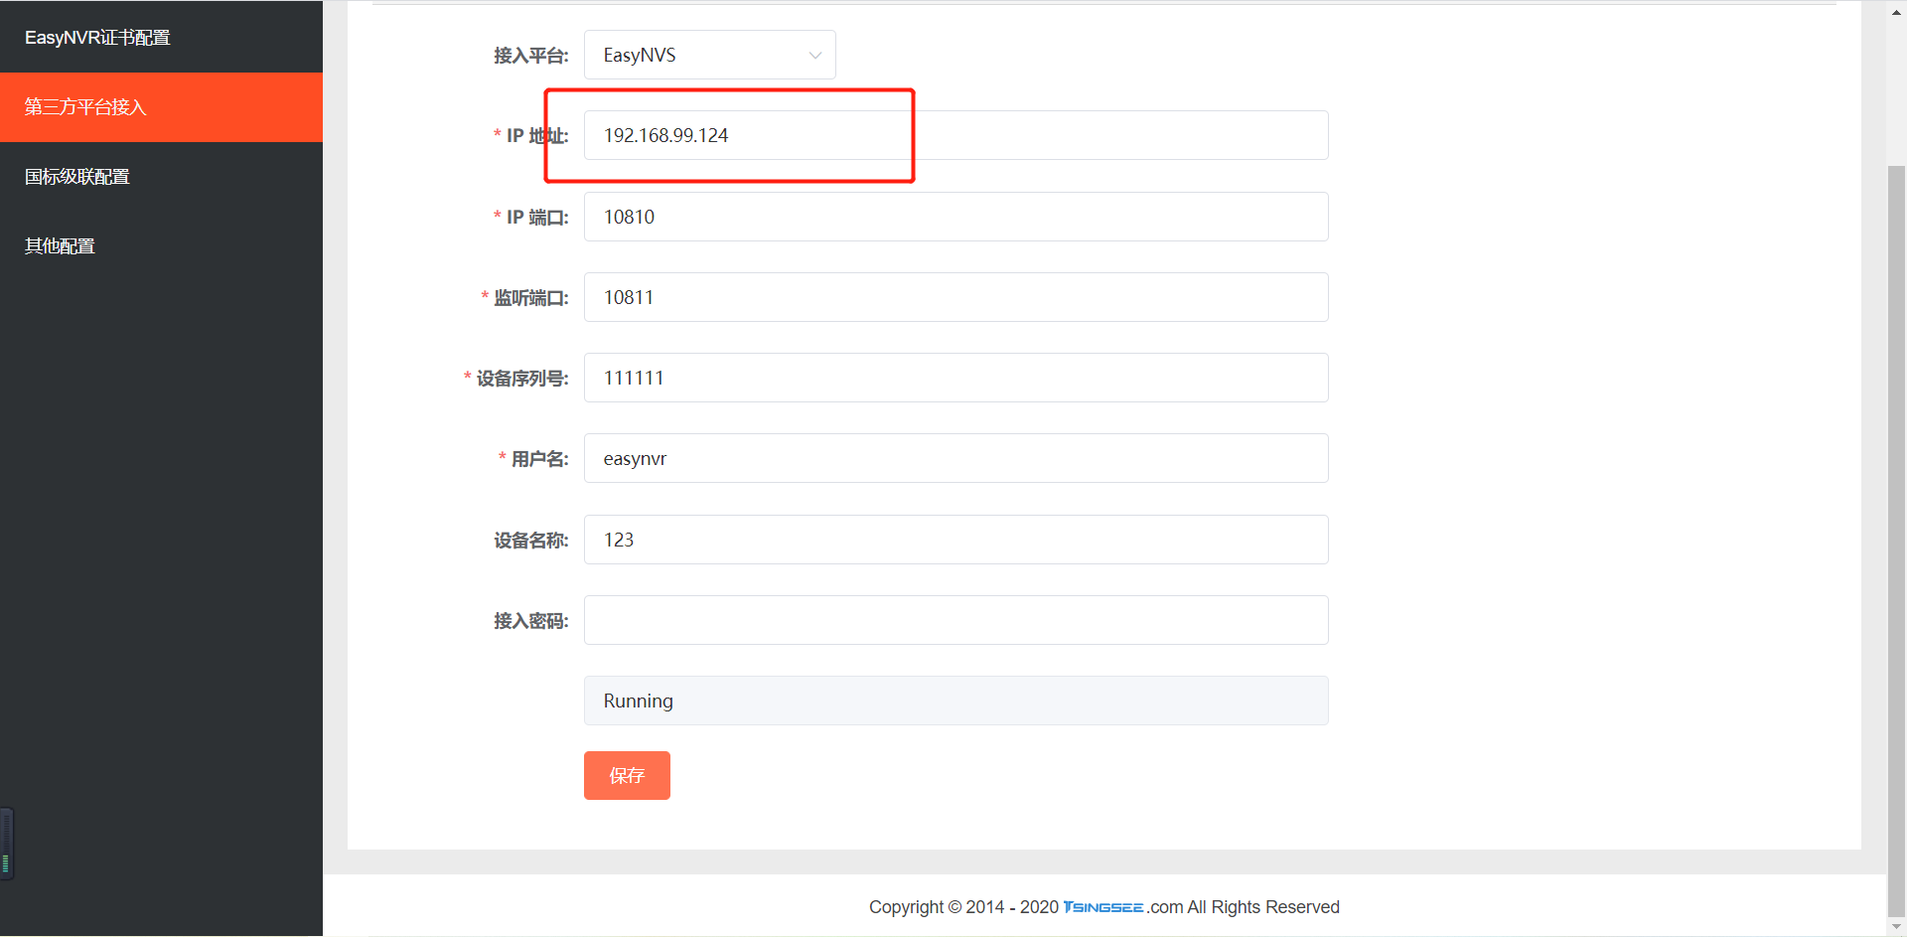This screenshot has width=1907, height=937.
Task: Click the Copyright © 2014 - 2020 text
Action: point(963,907)
